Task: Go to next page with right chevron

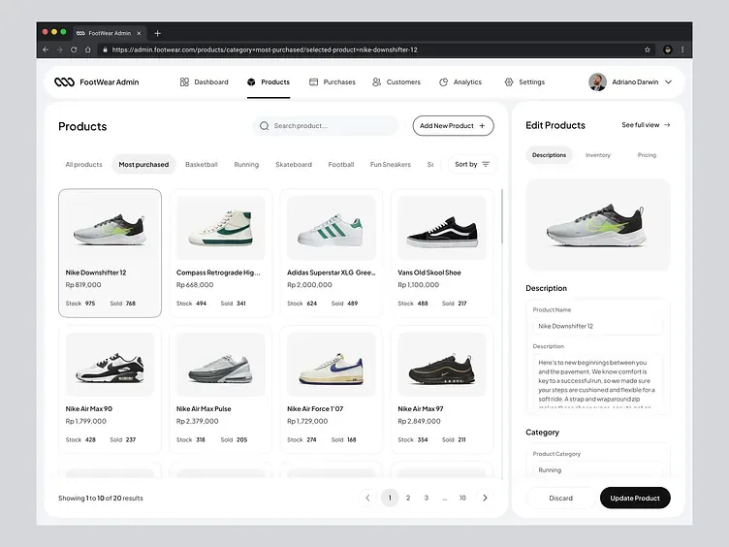Action: click(x=485, y=498)
